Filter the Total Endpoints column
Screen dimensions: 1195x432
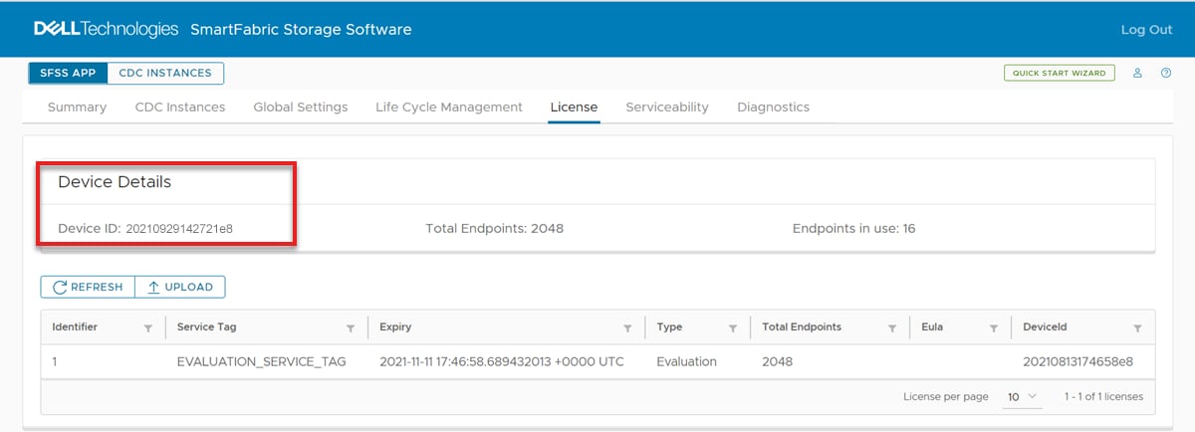891,327
